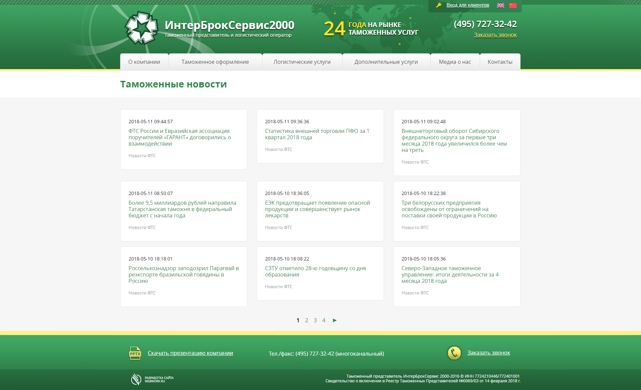The image size is (641, 390).
Task: Go to page 3 of news
Action: click(315, 320)
